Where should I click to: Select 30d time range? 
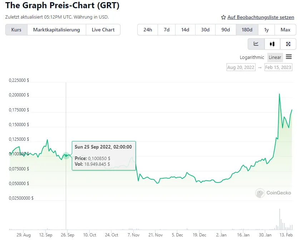(x=205, y=30)
